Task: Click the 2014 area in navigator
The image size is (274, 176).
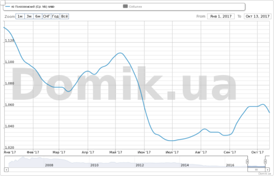Action: [185, 165]
